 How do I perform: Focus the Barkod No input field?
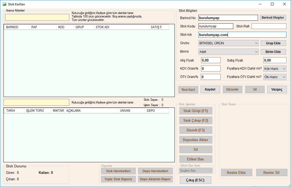pos(228,18)
